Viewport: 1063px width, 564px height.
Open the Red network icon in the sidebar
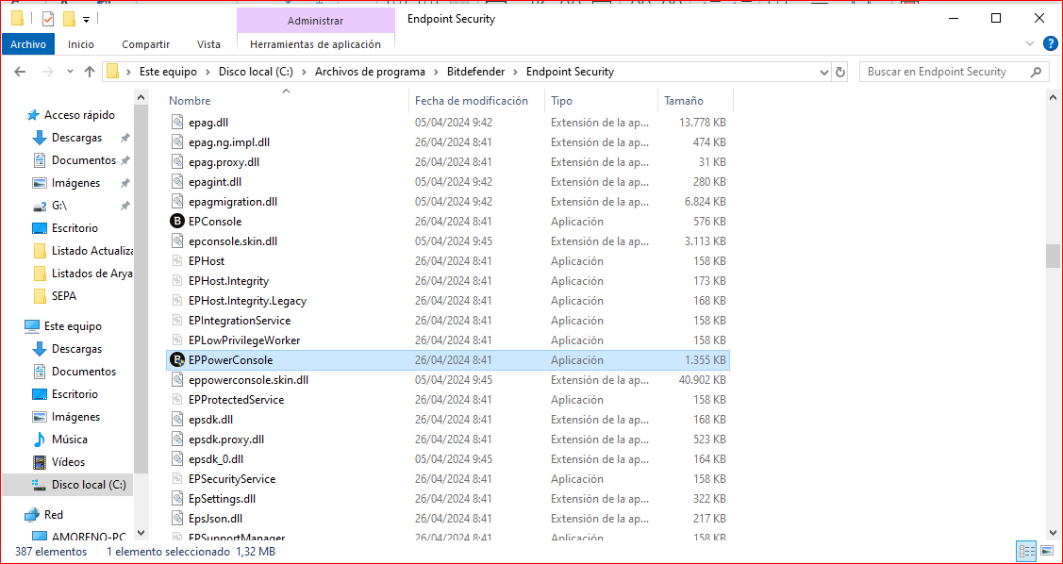32,515
